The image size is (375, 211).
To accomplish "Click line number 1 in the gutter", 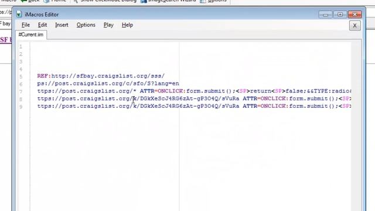I will [21, 47].
